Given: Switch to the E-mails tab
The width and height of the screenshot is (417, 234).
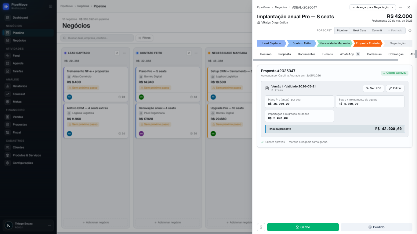Looking at the screenshot, I should [328, 54].
